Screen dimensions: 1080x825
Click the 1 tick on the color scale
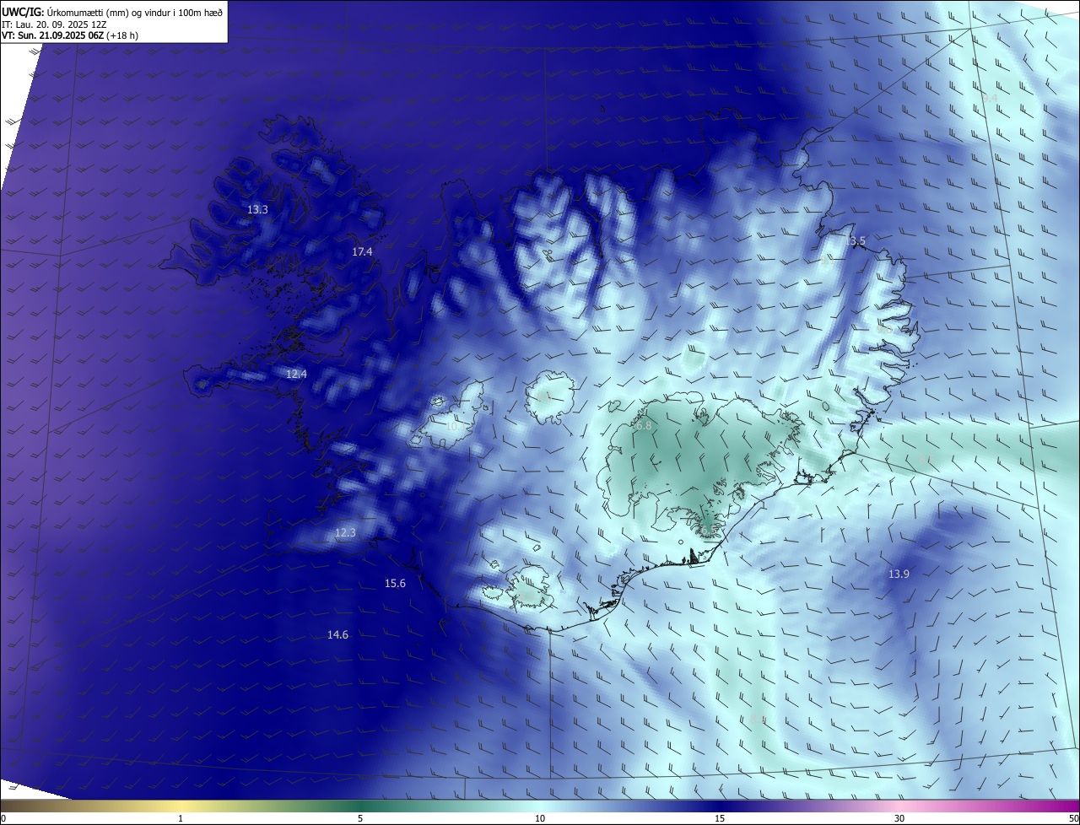(x=181, y=818)
